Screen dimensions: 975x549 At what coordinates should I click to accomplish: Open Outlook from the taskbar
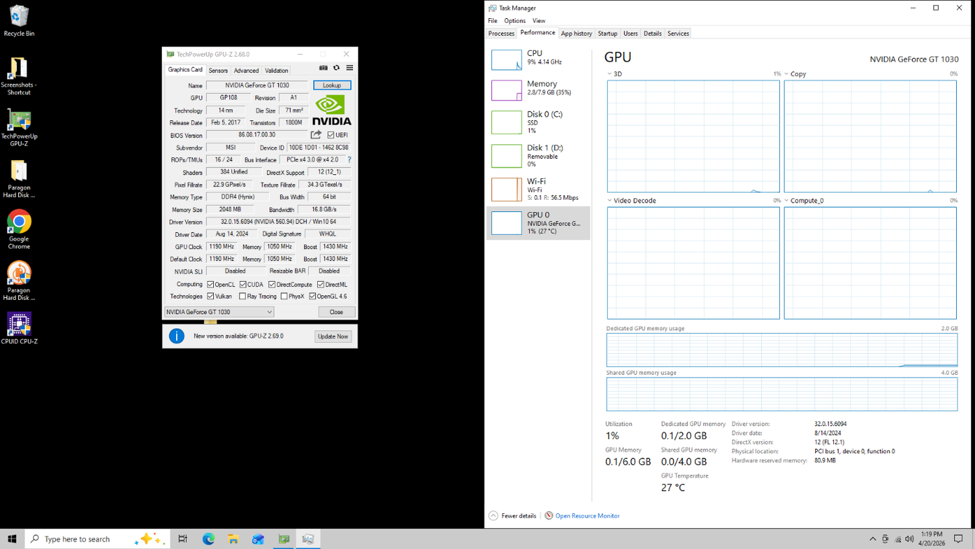point(258,539)
